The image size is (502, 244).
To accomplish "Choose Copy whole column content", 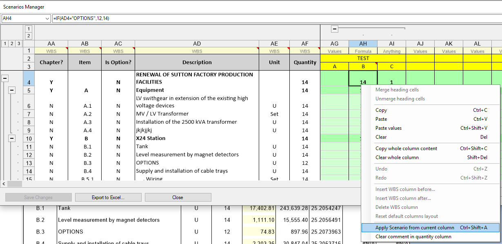I will point(406,149).
